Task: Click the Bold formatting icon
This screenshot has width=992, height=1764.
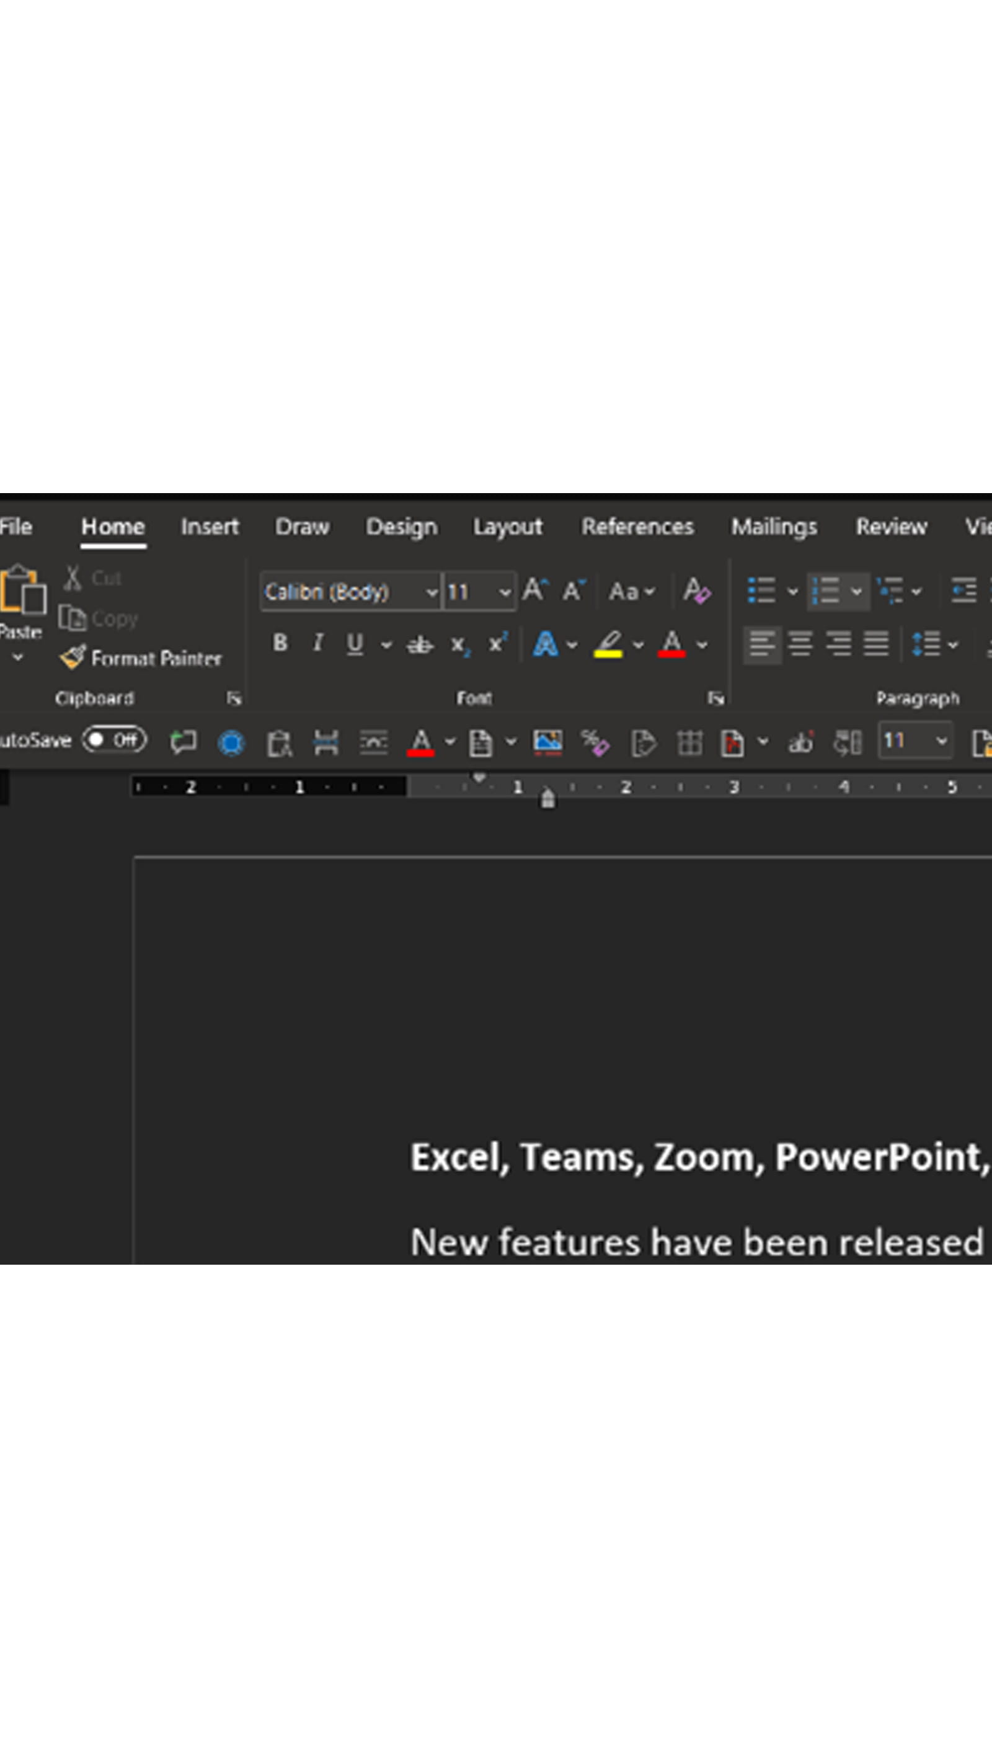Action: coord(280,643)
